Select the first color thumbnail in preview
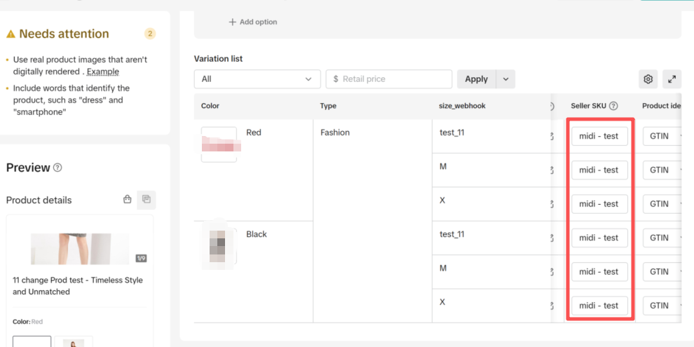Image resolution: width=694 pixels, height=347 pixels. coord(32,341)
